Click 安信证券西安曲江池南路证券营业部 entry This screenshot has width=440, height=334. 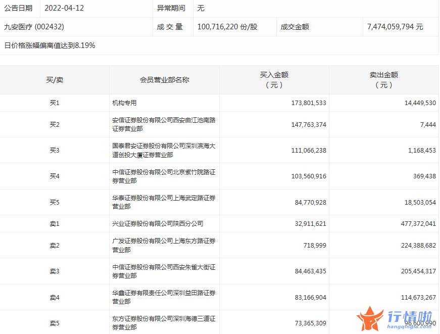(164, 124)
